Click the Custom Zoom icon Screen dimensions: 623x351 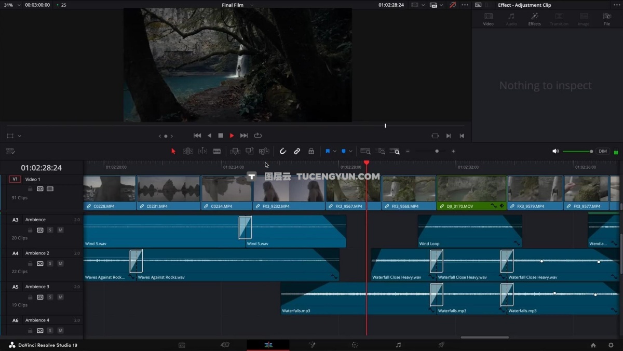[x=395, y=151]
